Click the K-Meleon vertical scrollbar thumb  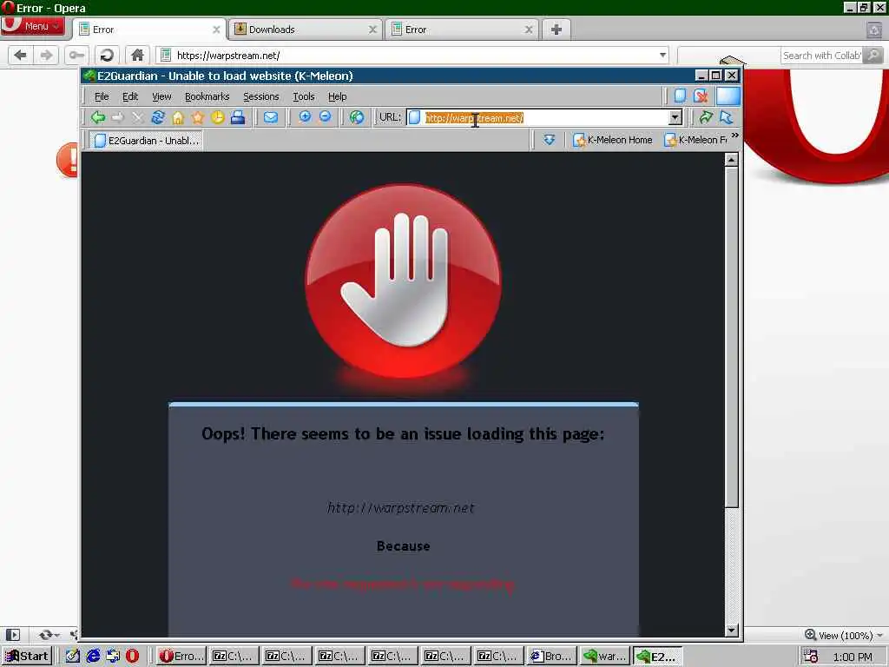click(x=731, y=338)
